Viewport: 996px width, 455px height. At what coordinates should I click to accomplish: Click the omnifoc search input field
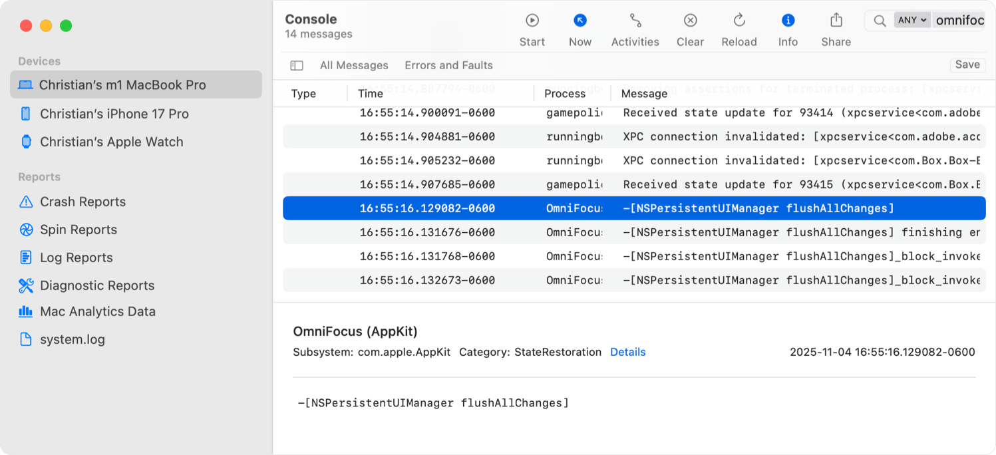click(959, 21)
